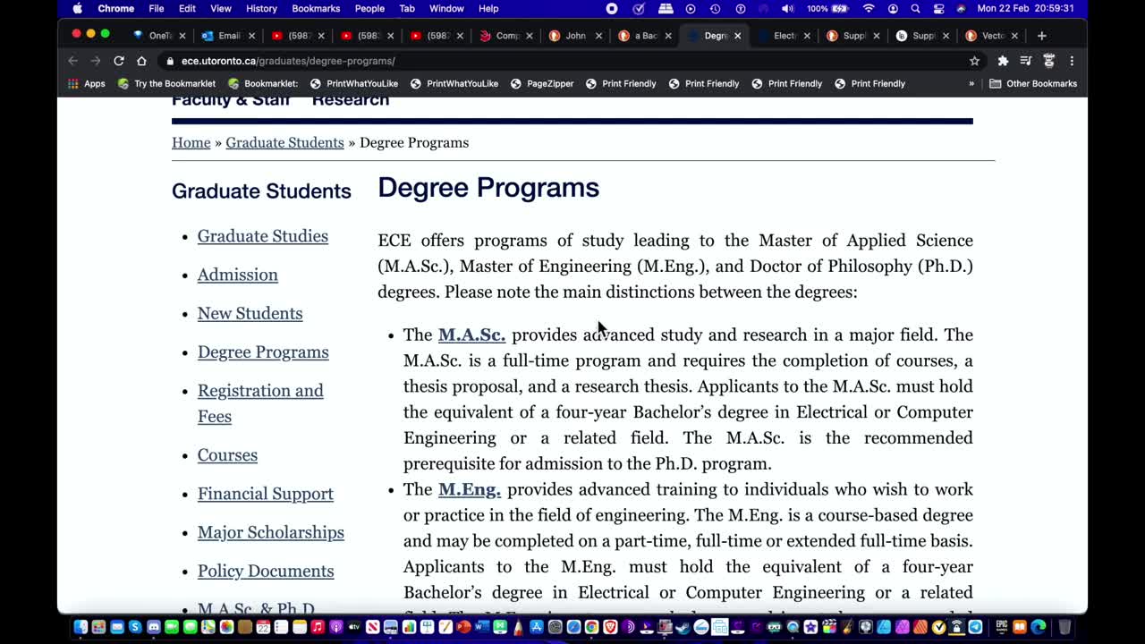Viewport: 1145px width, 644px height.
Task: Click the battery status icon
Action: [x=841, y=8]
